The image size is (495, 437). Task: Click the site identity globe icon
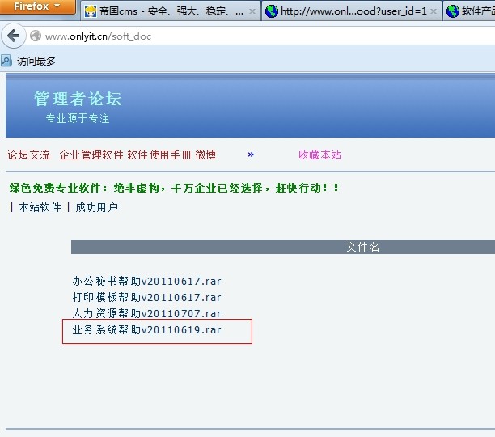click(x=36, y=36)
